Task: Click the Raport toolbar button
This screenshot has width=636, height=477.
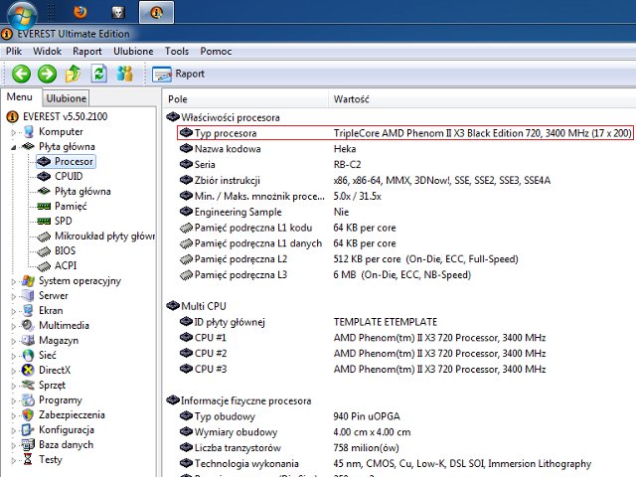Action: 179,74
